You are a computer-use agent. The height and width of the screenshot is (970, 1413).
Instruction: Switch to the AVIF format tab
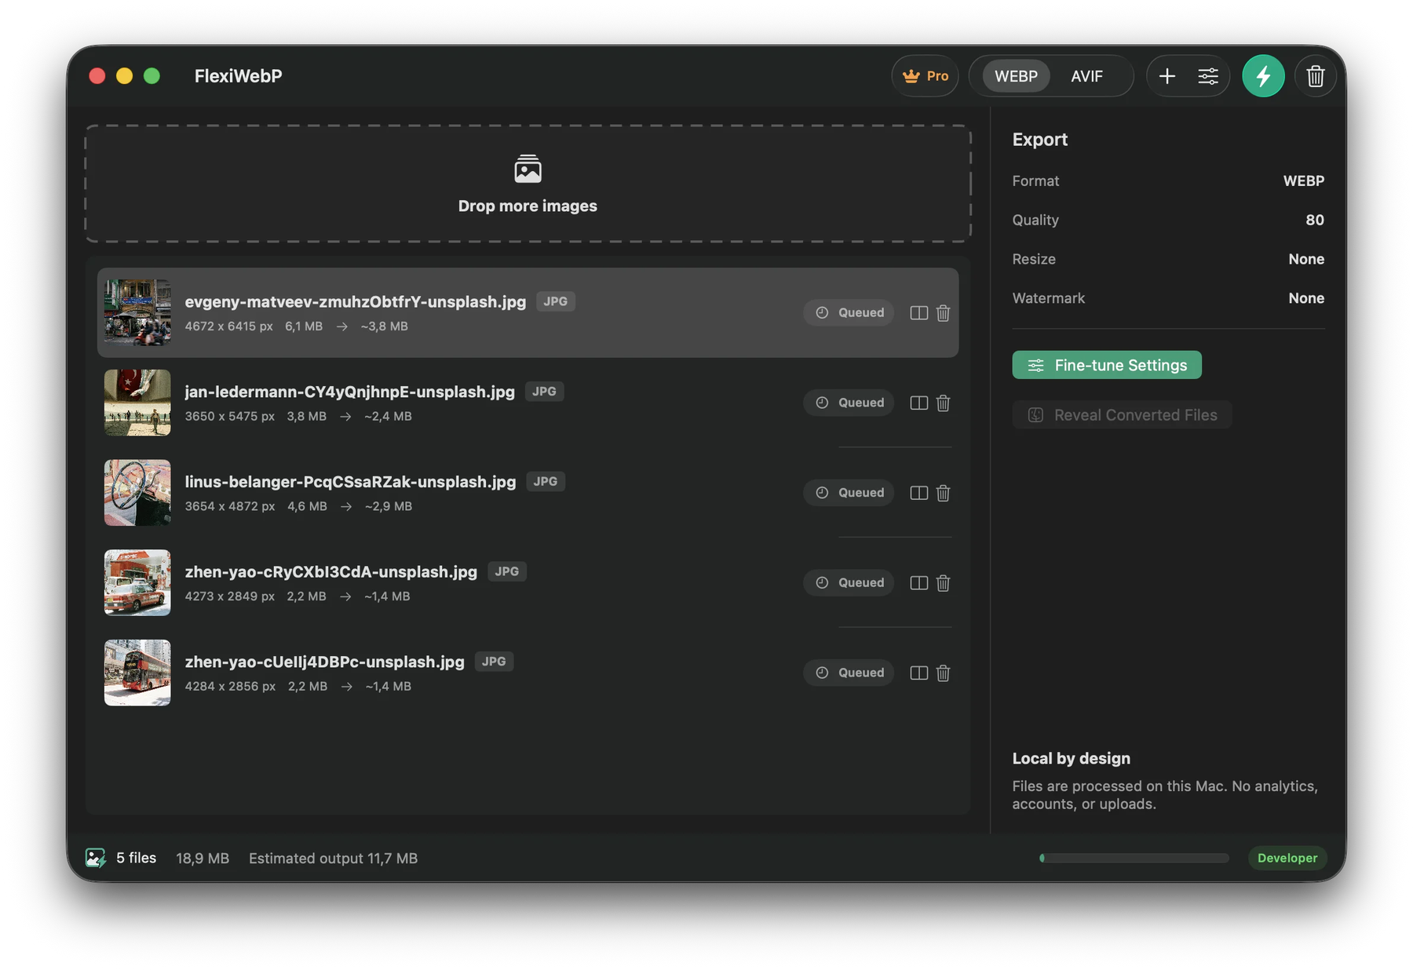click(x=1086, y=76)
